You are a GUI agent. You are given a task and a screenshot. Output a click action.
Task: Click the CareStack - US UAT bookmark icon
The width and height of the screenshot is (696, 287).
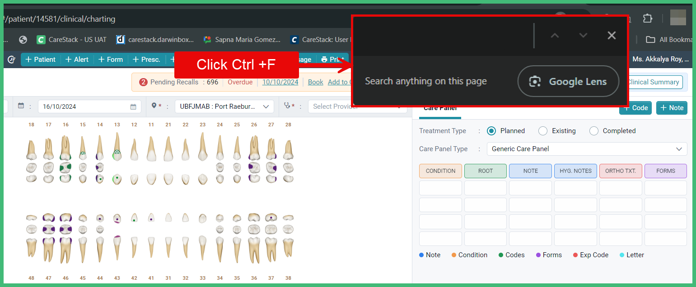coord(41,40)
